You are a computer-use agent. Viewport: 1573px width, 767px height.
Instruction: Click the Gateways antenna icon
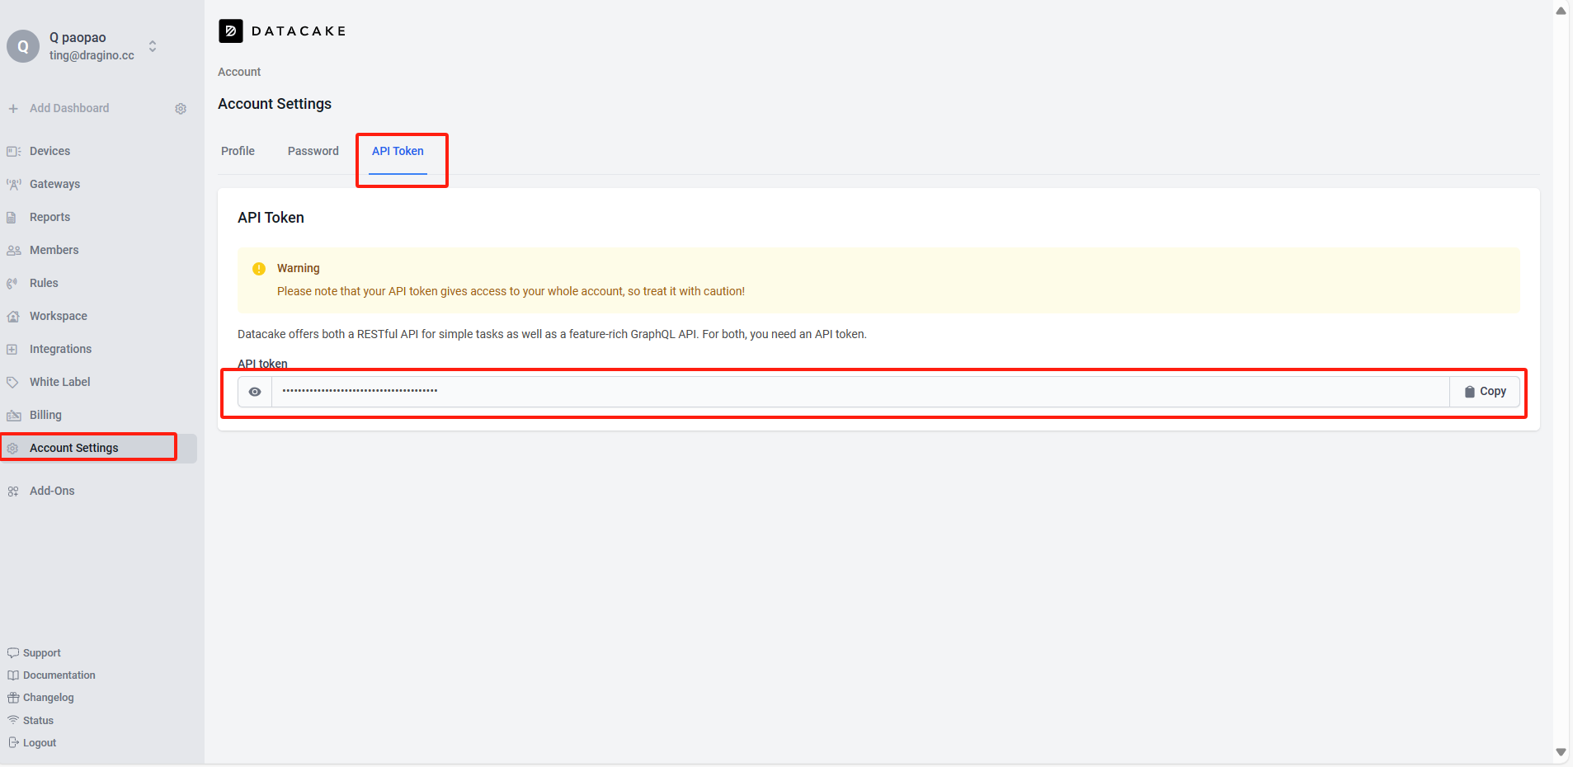(13, 184)
